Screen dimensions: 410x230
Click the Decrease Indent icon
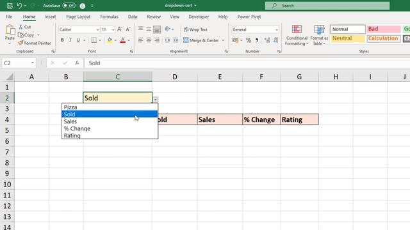[167, 40]
